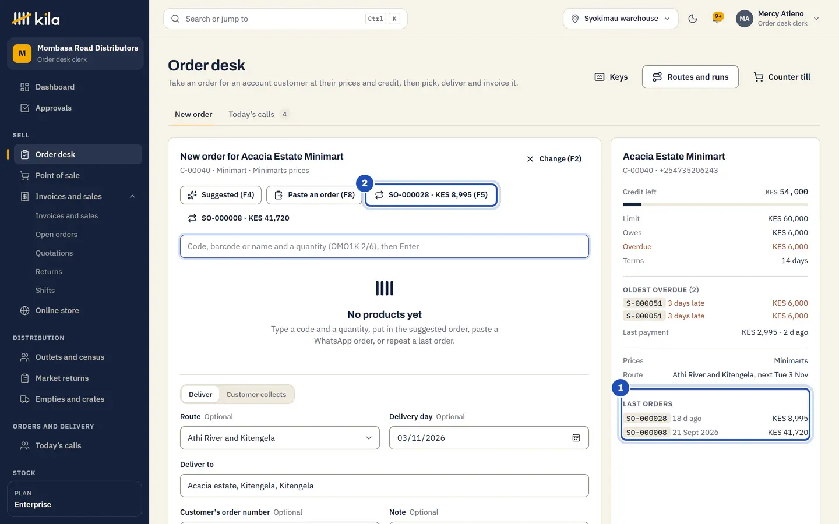Click the product code entry field

[385, 246]
